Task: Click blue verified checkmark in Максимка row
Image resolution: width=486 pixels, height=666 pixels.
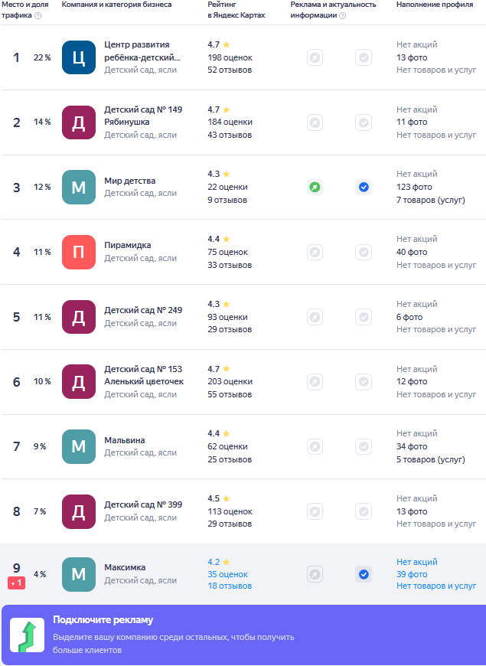Action: click(364, 574)
